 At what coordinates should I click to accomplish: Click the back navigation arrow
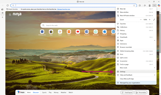pyautogui.click(x=3, y=5)
